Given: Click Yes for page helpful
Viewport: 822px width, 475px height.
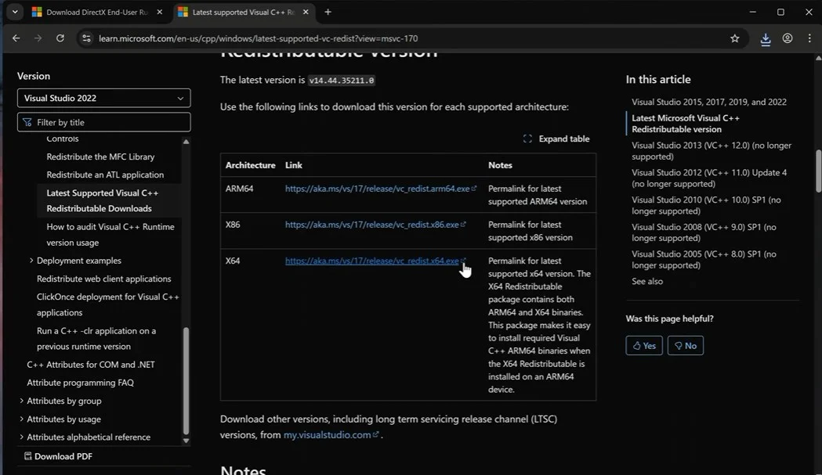Looking at the screenshot, I should tap(644, 346).
